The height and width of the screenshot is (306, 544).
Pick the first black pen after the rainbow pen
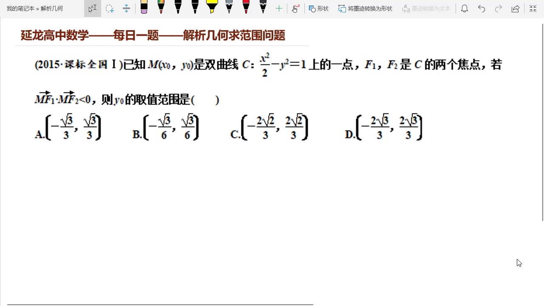click(178, 7)
